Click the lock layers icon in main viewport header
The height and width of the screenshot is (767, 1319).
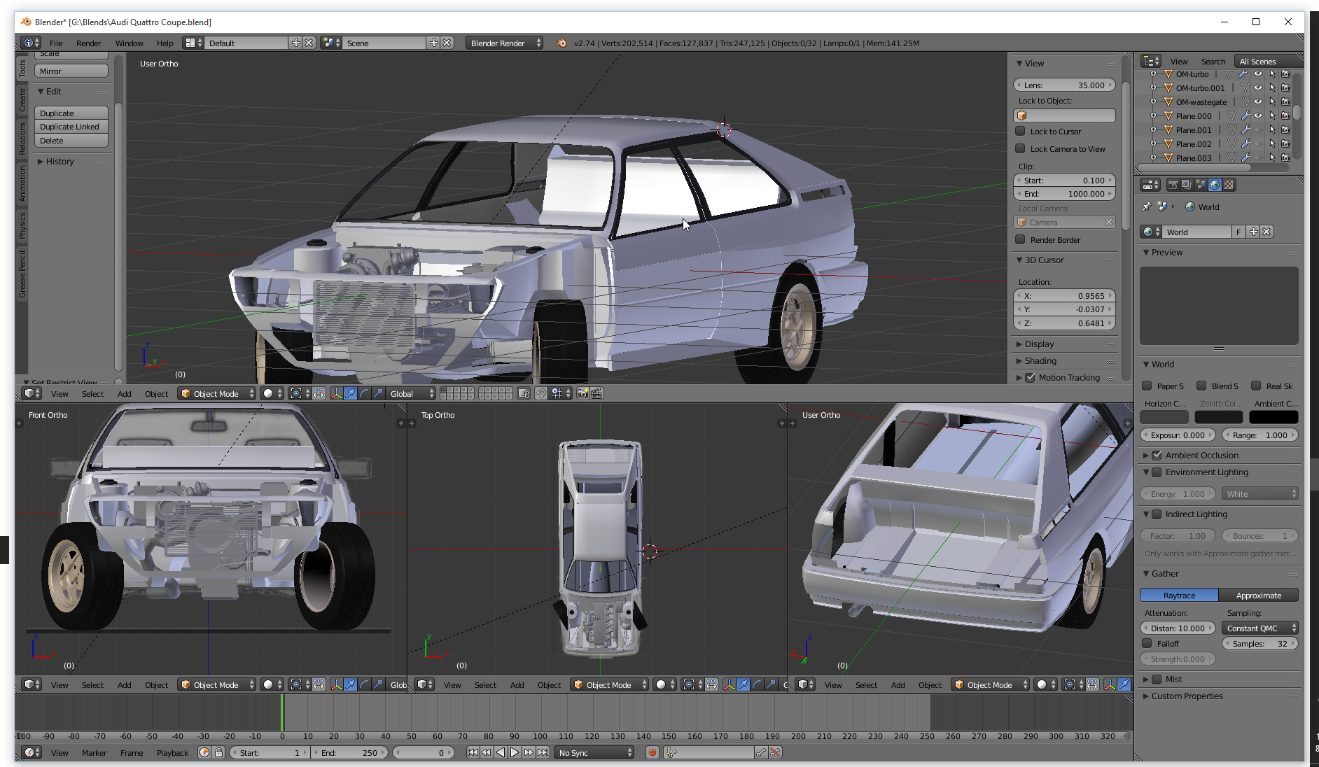[523, 393]
